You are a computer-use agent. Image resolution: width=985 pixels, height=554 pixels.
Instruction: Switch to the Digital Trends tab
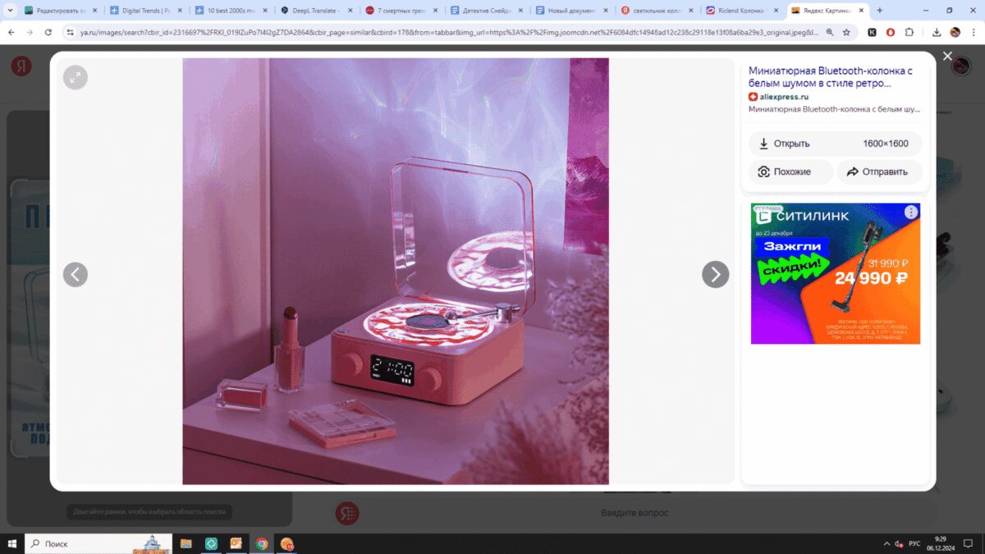145,11
